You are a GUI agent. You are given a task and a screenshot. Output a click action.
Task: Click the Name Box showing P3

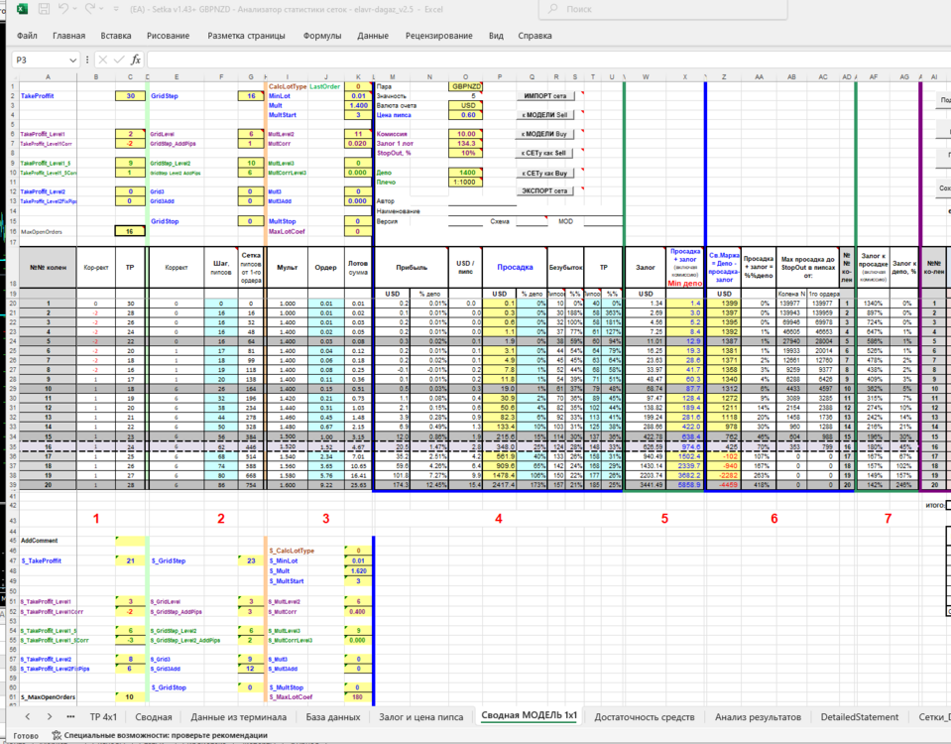pos(40,61)
